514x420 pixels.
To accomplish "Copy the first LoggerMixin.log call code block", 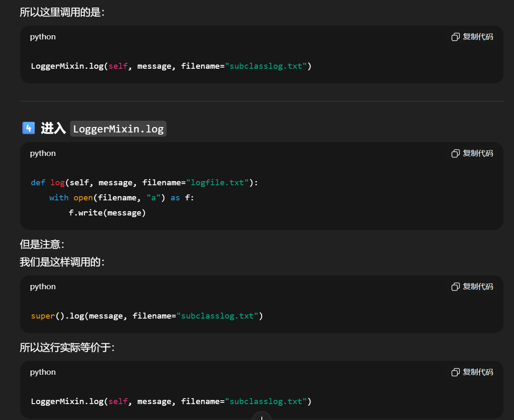I will coord(472,37).
